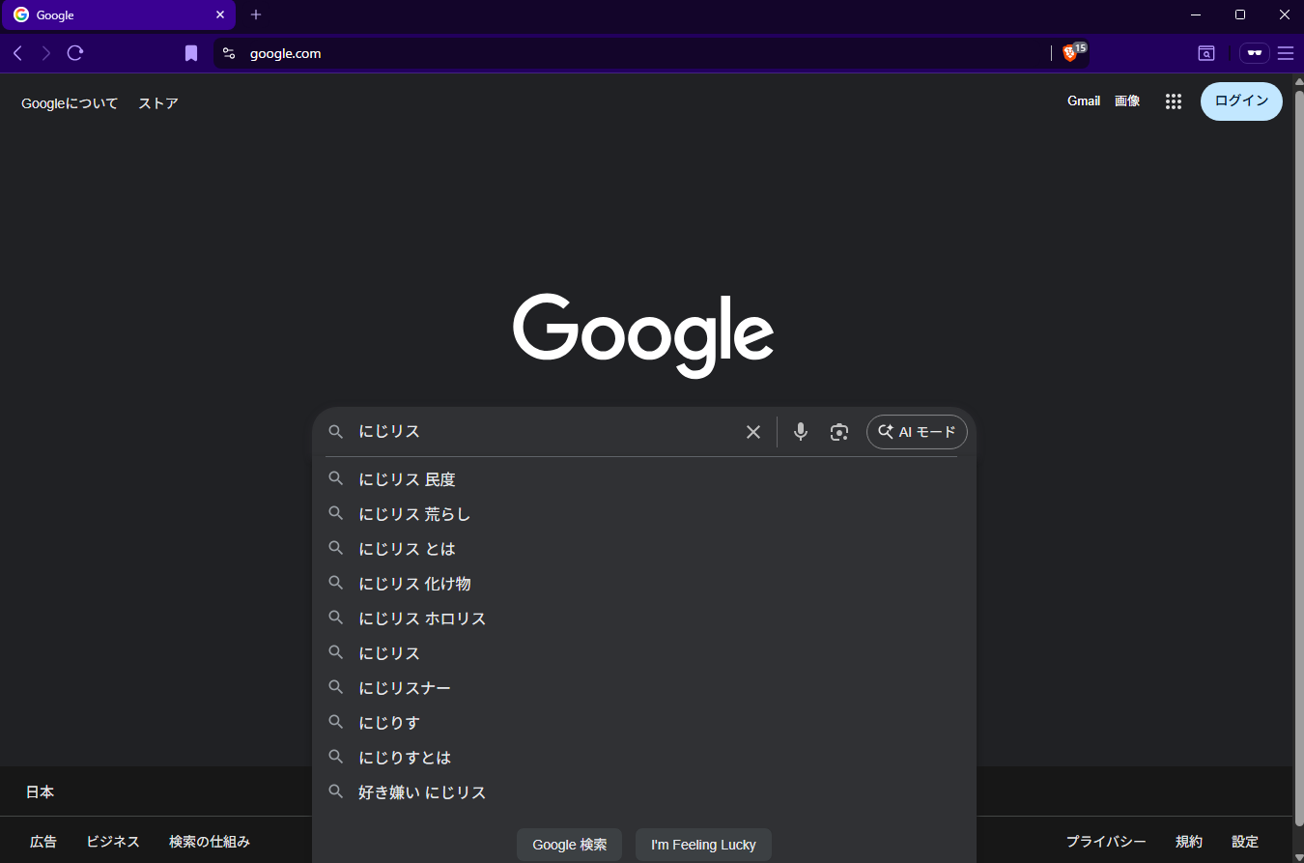
Task: Bookmark this page using the bookmark icon
Action: (x=191, y=53)
